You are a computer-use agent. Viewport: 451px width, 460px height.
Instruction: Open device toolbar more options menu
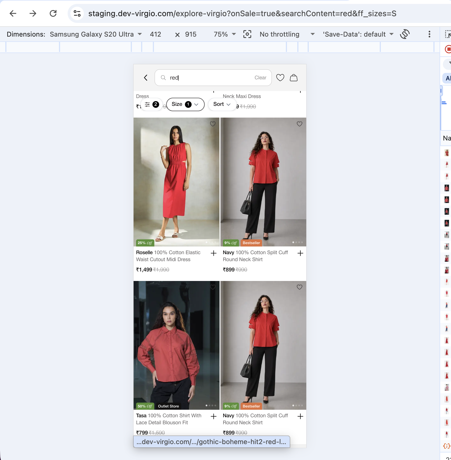click(x=429, y=34)
